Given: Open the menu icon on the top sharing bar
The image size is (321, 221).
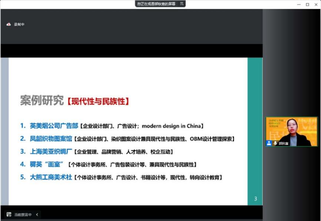Looking at the screenshot, I should 181,4.
